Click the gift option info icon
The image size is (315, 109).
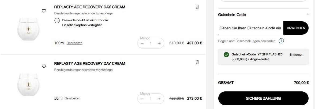(57, 21)
